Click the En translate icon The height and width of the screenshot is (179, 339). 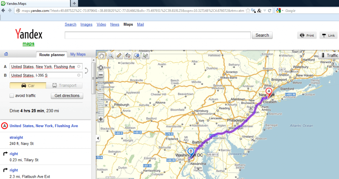click(x=254, y=11)
